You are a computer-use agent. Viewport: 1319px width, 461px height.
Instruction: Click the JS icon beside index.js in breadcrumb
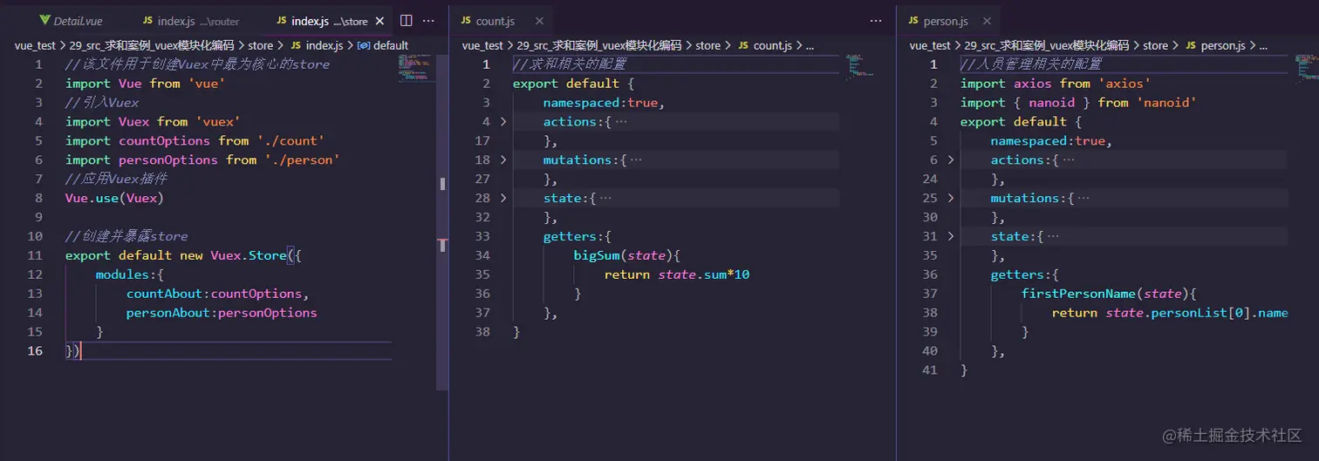coord(296,45)
